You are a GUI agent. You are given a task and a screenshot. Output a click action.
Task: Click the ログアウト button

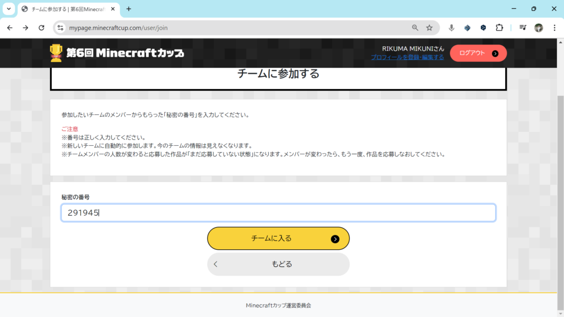(x=478, y=53)
